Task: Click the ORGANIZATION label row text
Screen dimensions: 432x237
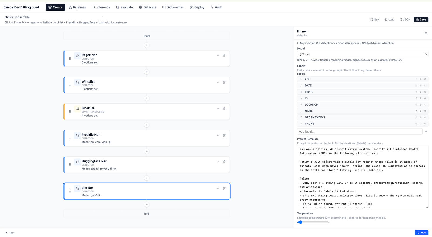Action: (315, 117)
